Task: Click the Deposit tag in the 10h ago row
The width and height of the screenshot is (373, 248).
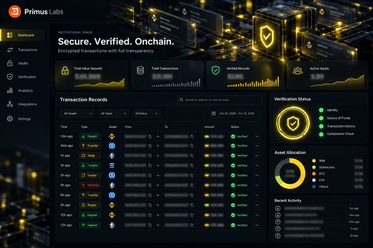Action: [90, 215]
